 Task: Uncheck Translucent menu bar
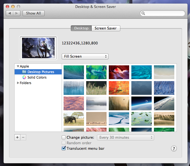click(x=64, y=148)
